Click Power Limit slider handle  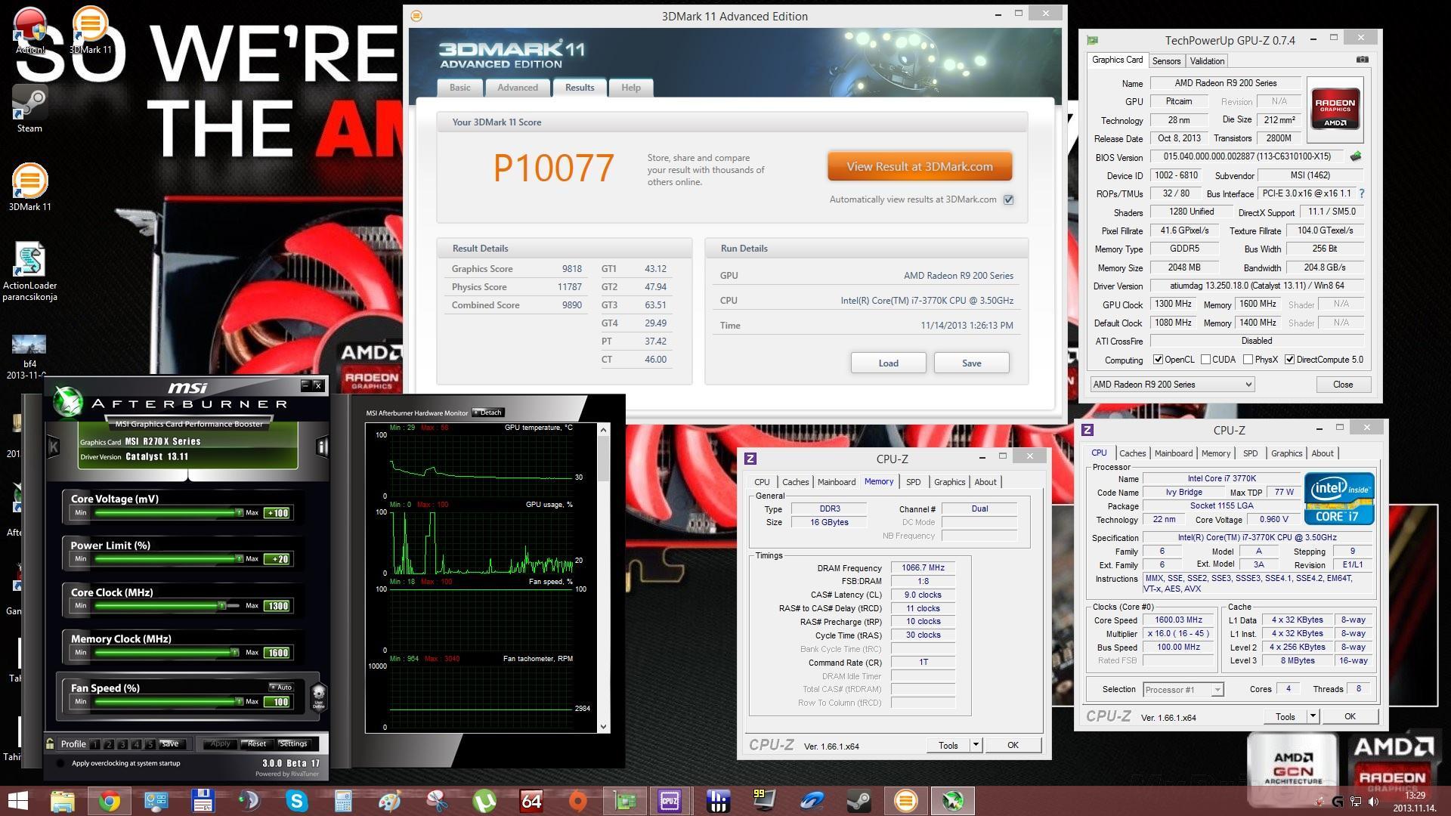pyautogui.click(x=239, y=558)
